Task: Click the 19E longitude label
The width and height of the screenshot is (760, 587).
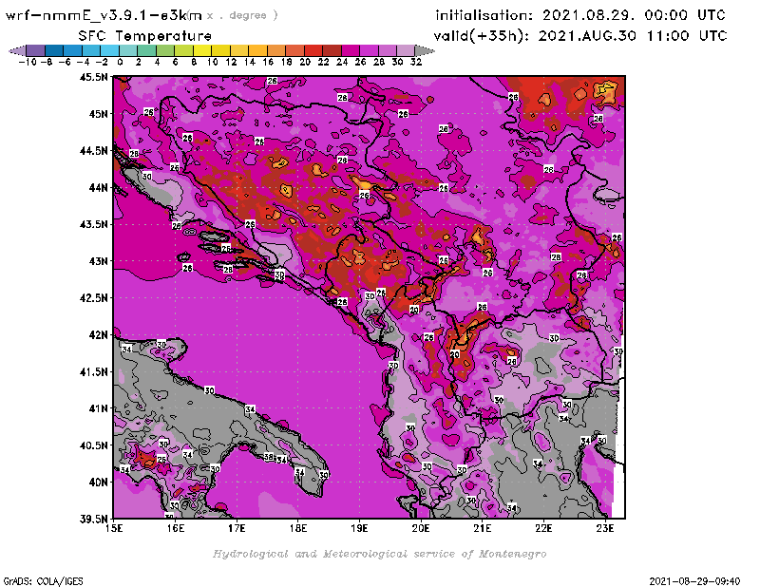Action: coord(359,528)
